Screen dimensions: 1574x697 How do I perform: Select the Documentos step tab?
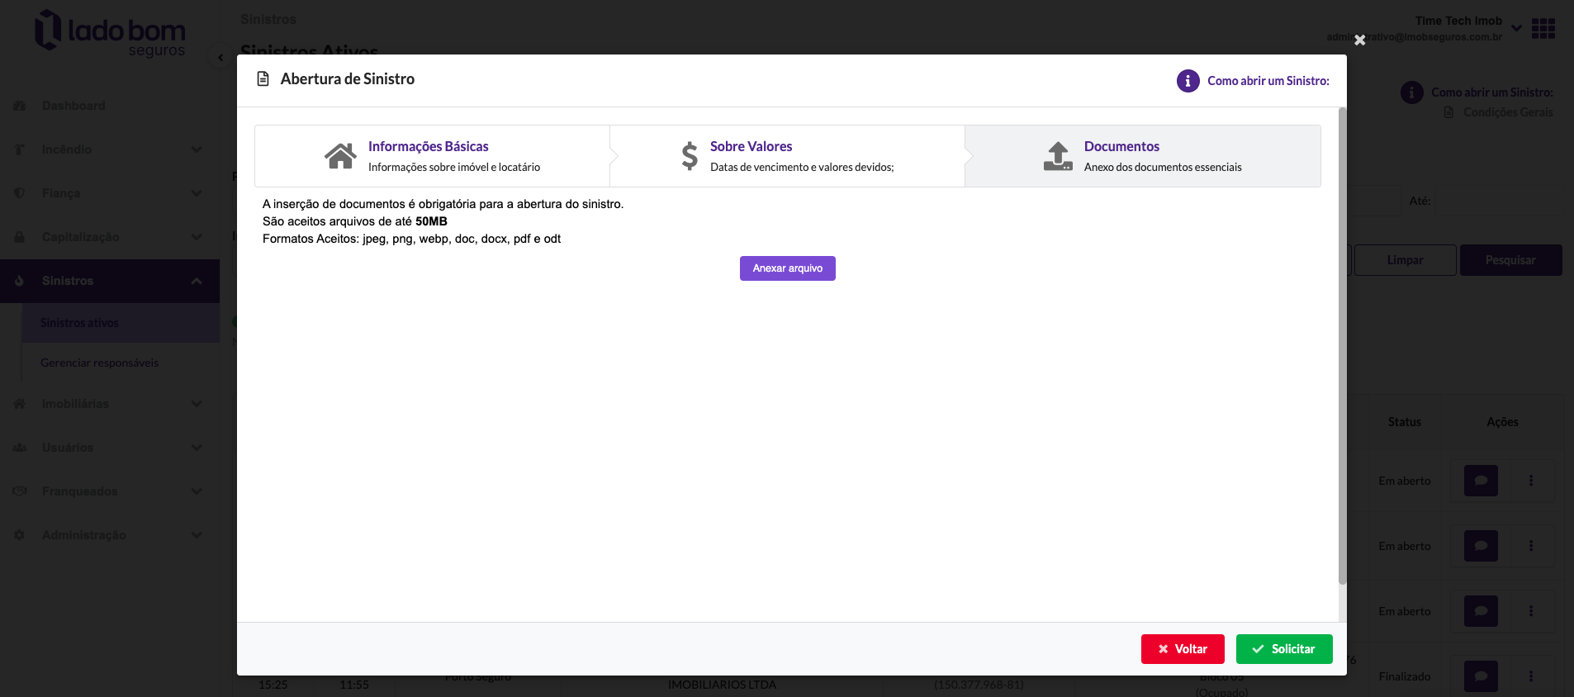[1143, 156]
